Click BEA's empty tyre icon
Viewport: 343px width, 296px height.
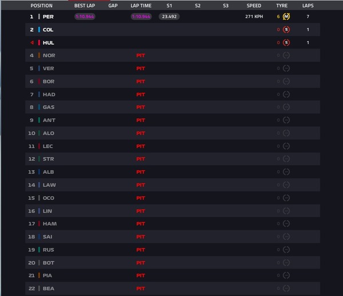pos(286,289)
